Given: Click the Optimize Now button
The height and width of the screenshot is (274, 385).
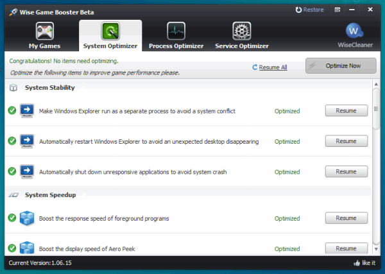Looking at the screenshot, I should point(341,66).
